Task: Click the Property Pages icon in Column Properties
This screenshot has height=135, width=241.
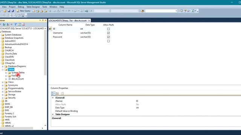Action: click(62, 93)
